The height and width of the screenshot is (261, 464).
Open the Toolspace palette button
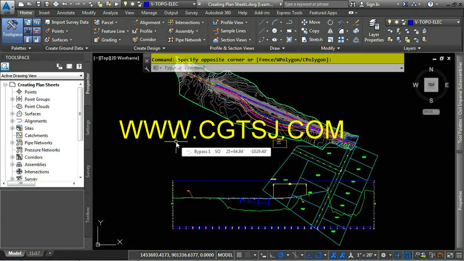pyautogui.click(x=12, y=31)
